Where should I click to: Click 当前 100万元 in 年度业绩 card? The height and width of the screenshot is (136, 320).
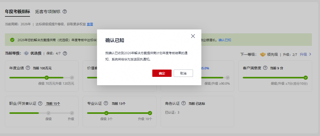click(x=42, y=68)
